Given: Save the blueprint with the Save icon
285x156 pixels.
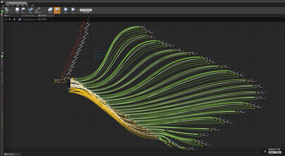Looking at the screenshot, I should click(17, 10).
